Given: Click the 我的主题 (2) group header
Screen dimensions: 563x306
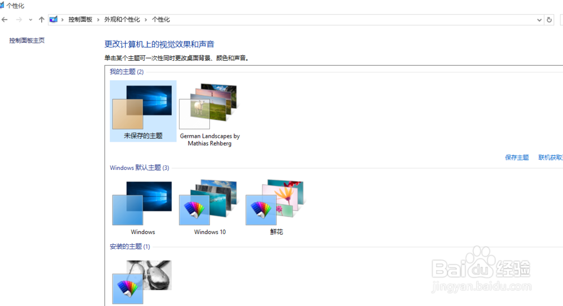Looking at the screenshot, I should pos(126,72).
